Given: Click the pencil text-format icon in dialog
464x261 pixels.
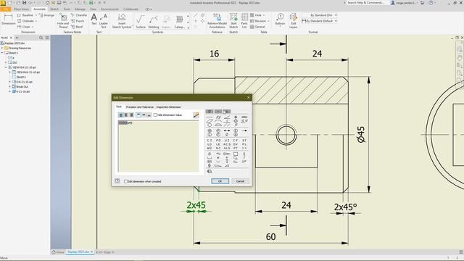Looking at the screenshot, I should 196,115.
